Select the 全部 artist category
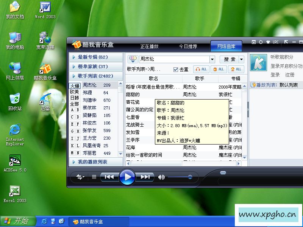 pyautogui.click(x=75, y=104)
